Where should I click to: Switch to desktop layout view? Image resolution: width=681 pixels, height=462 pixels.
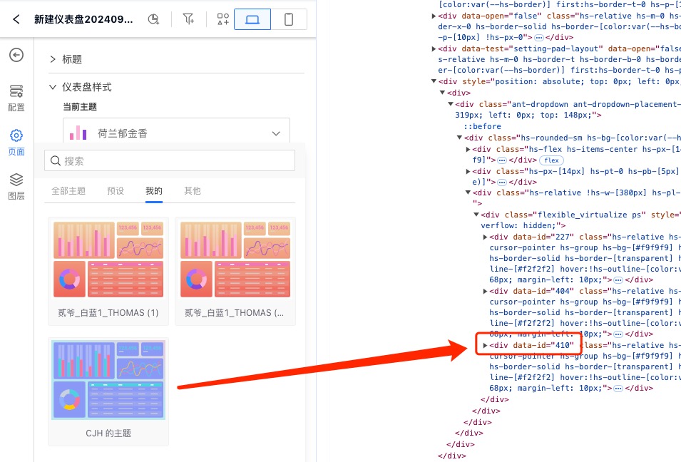pos(252,19)
